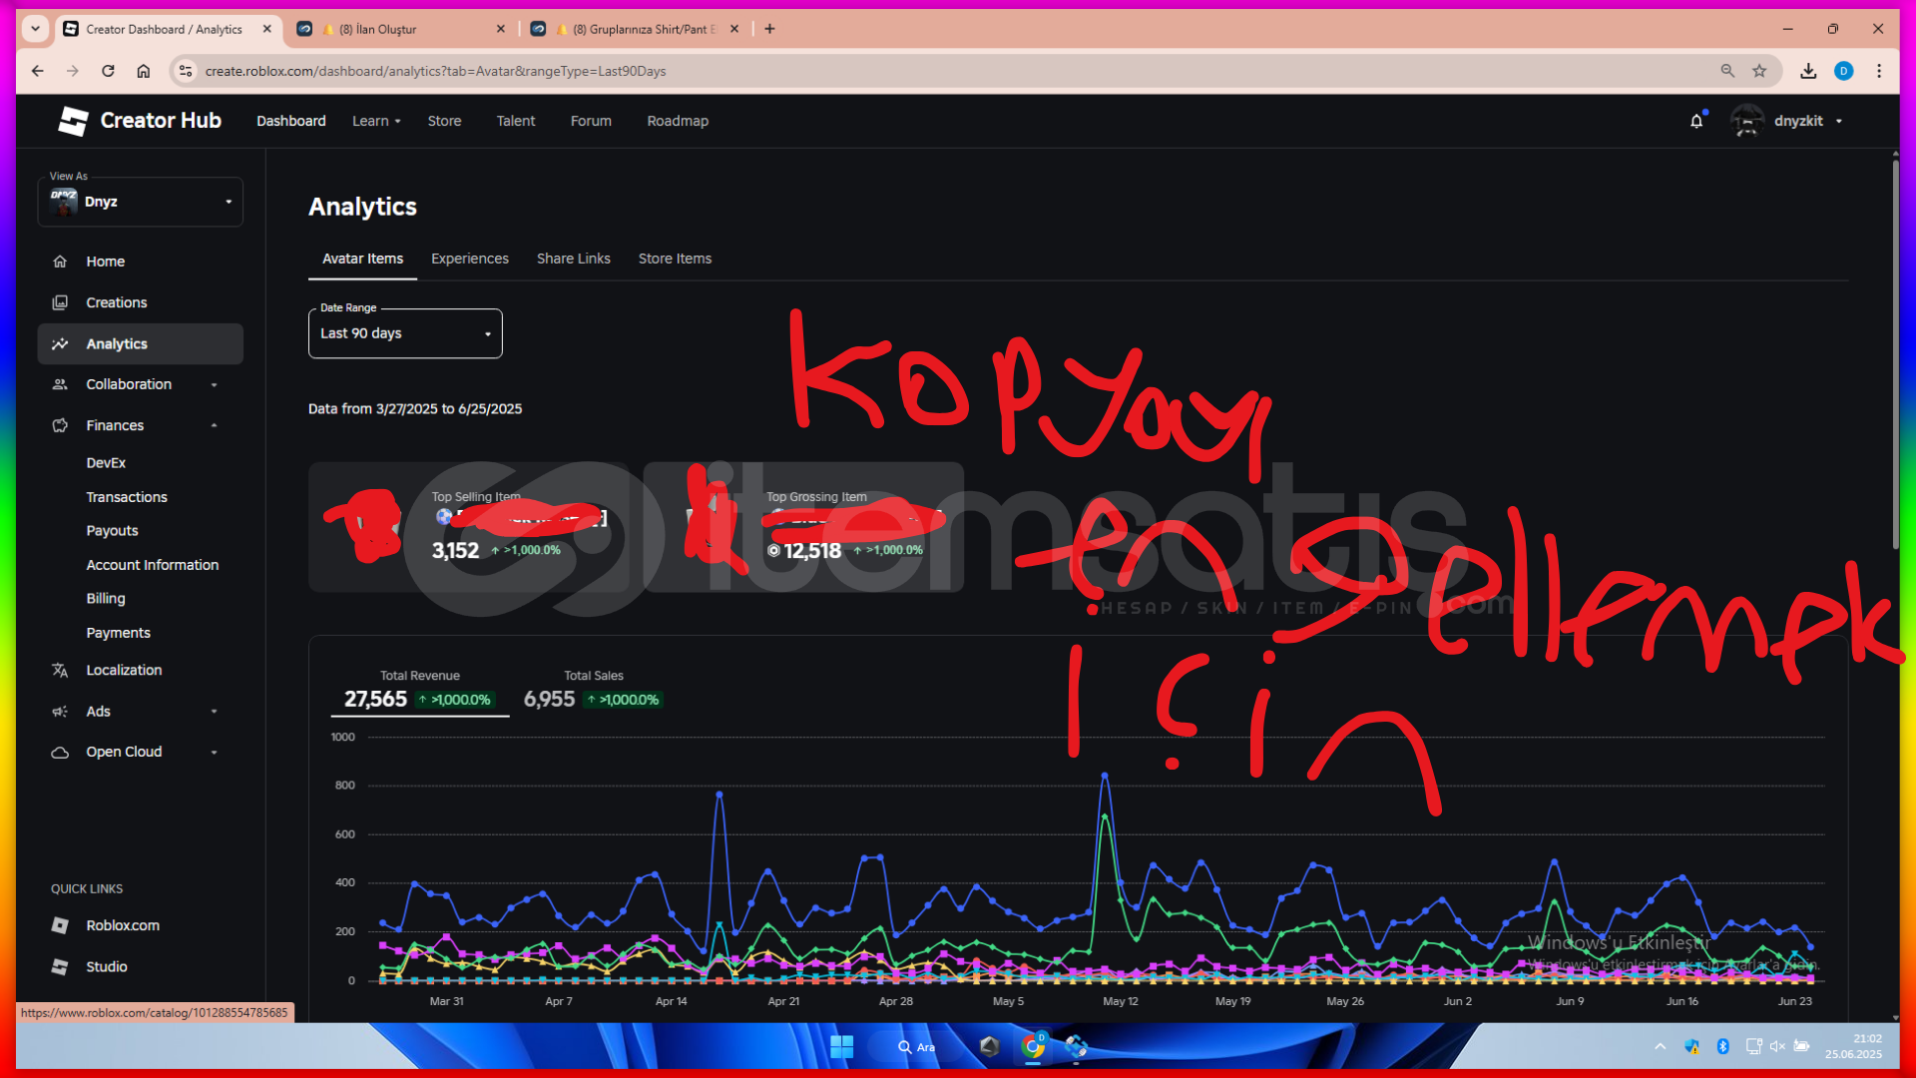This screenshot has width=1916, height=1078.
Task: Open Chrome three-dot menu
Action: coord(1879,71)
